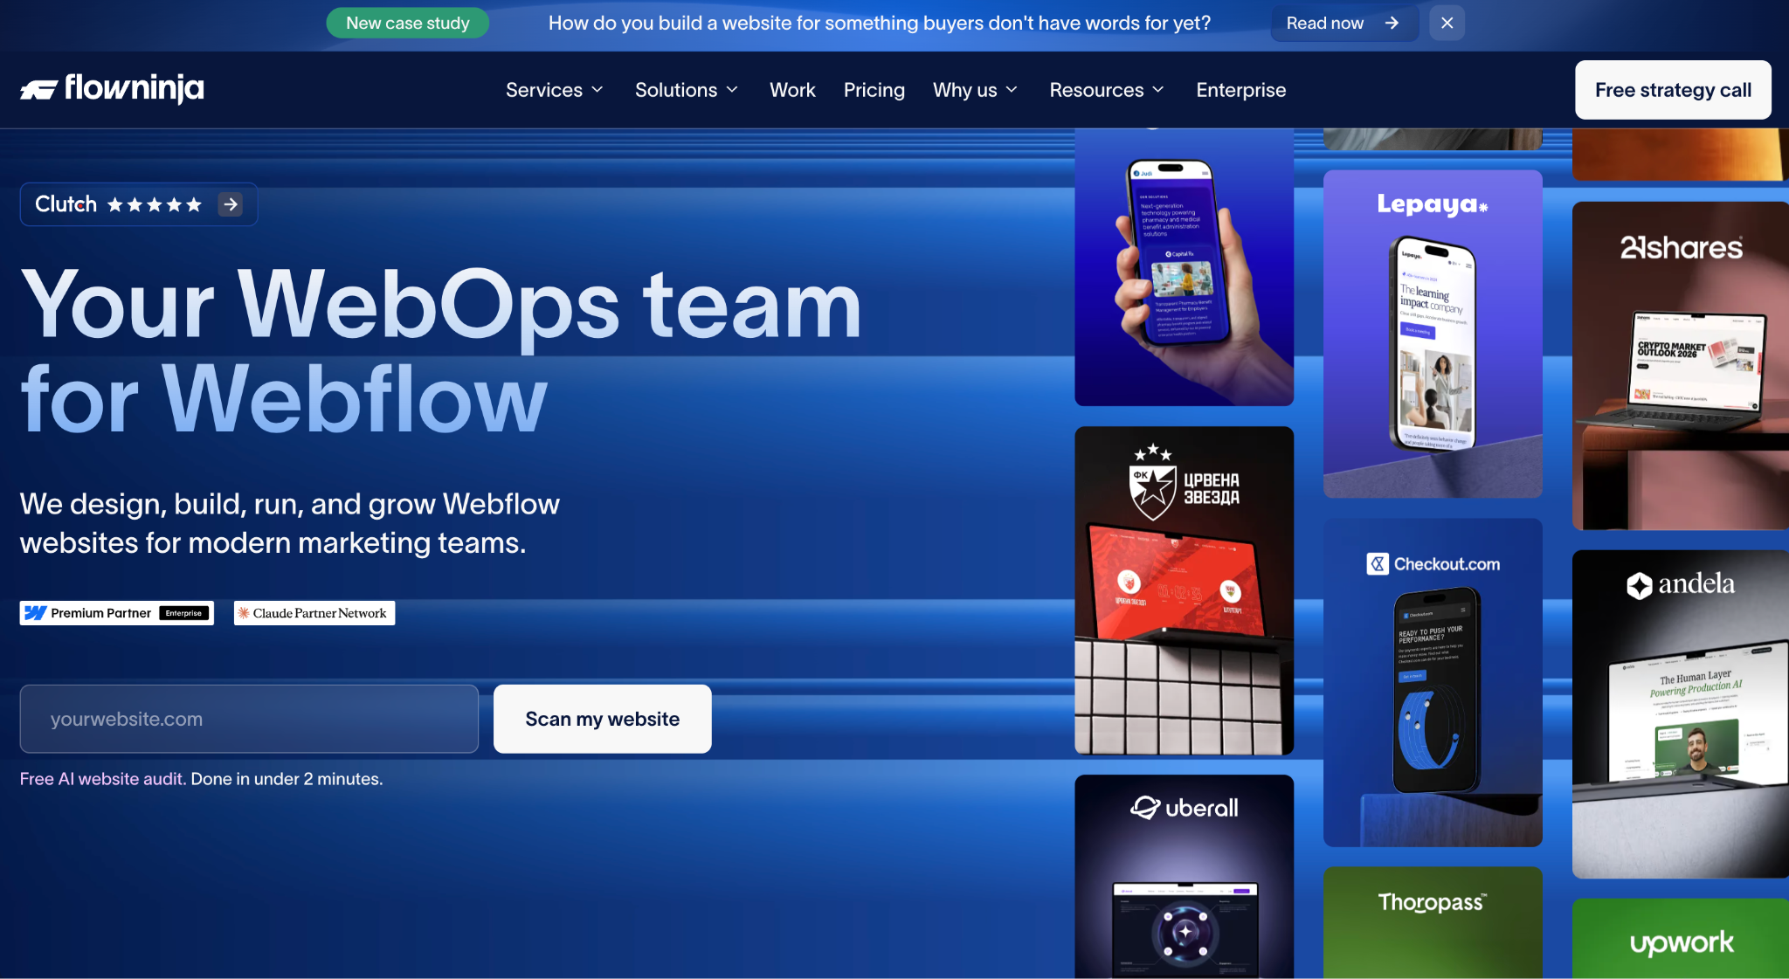Click the Flowninja logo

(112, 88)
